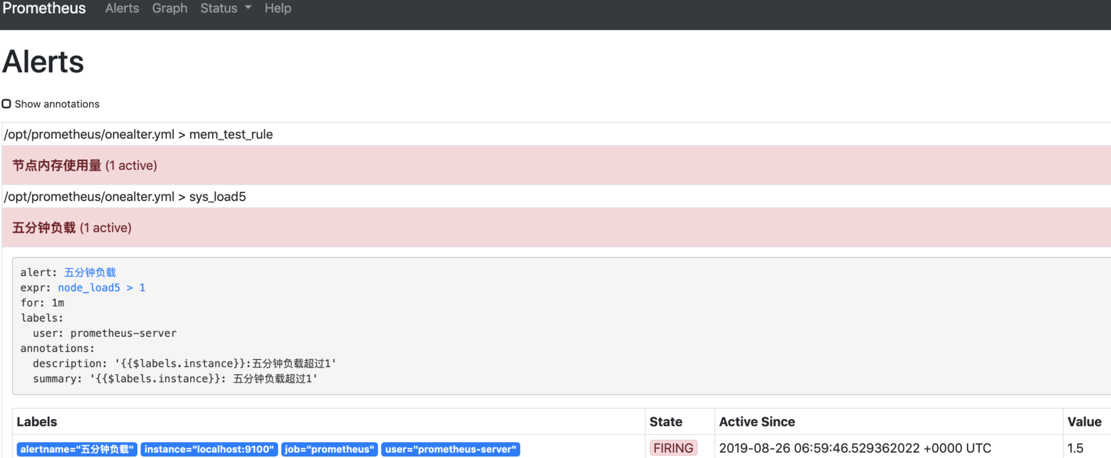Image resolution: width=1111 pixels, height=458 pixels.
Task: Click the Alerts page heading
Action: 43,62
